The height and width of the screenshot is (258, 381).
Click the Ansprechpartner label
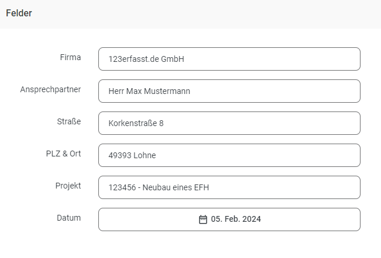pyautogui.click(x=50, y=90)
